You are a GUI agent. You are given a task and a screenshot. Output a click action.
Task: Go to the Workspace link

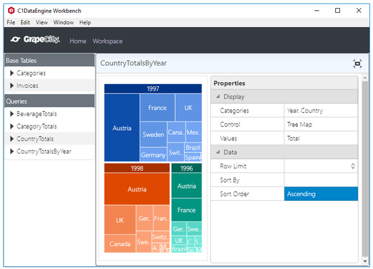(x=108, y=41)
